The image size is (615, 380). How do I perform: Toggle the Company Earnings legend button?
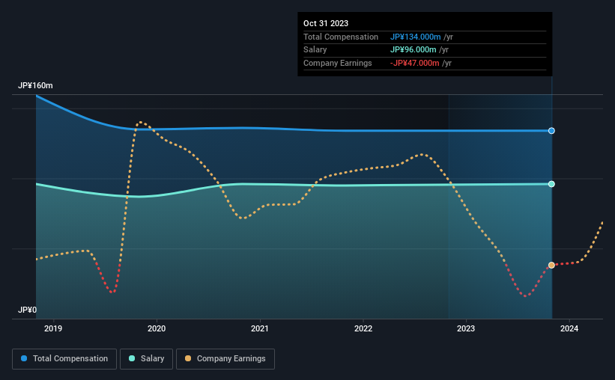(x=225, y=359)
